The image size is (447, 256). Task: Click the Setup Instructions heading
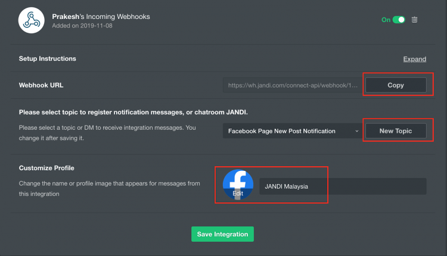coord(47,59)
